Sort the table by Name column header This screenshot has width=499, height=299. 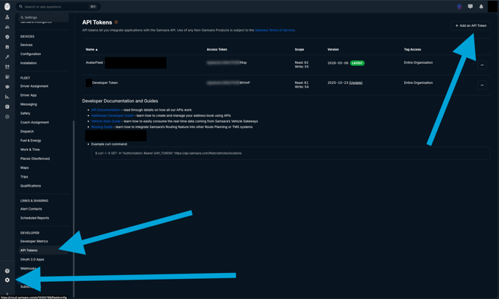92,50
